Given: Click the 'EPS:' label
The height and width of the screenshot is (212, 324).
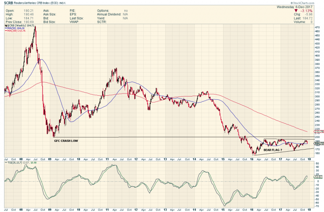Looking at the screenshot, I should [x=73, y=15].
